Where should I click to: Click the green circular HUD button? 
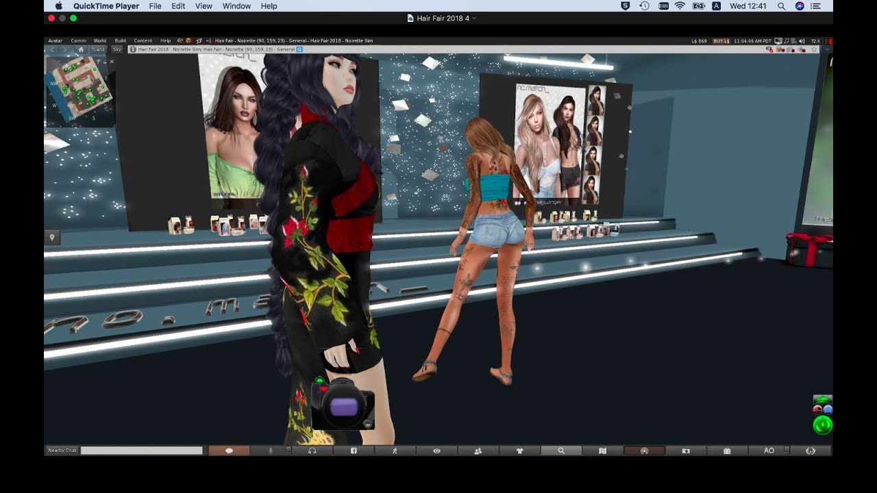click(822, 425)
